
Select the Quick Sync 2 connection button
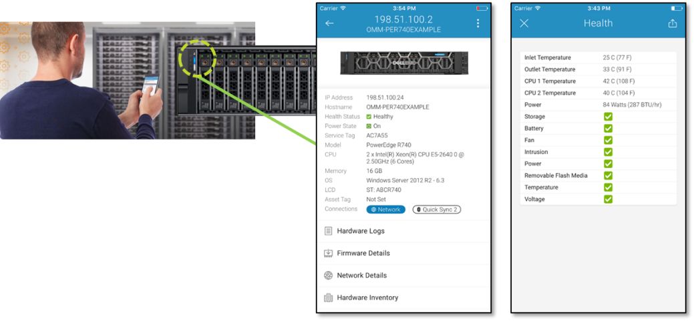[x=436, y=210]
